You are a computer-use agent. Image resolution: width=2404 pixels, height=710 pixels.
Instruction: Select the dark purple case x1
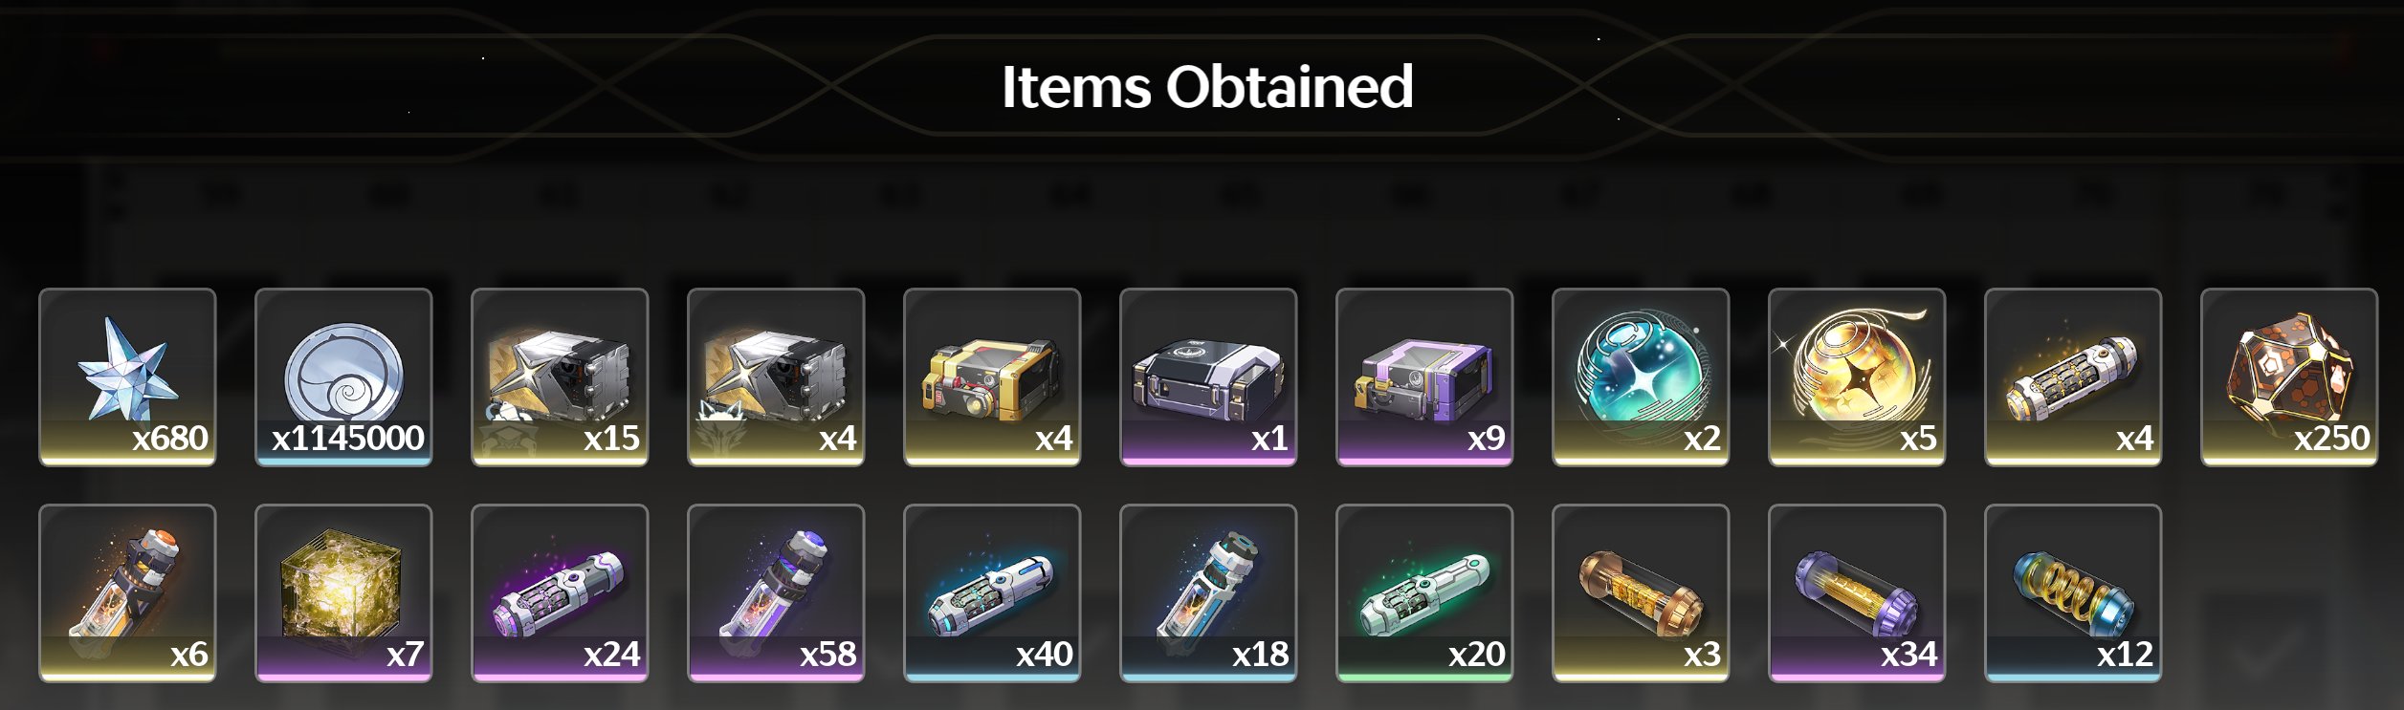click(1208, 377)
